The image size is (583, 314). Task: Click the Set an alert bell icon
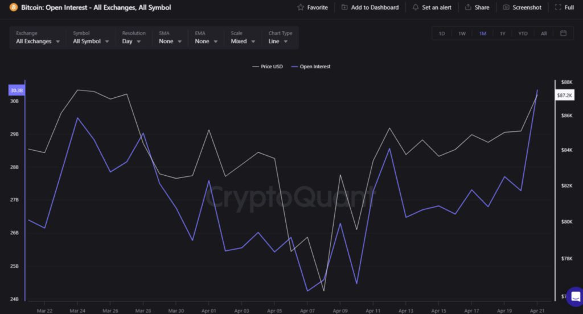coord(416,7)
